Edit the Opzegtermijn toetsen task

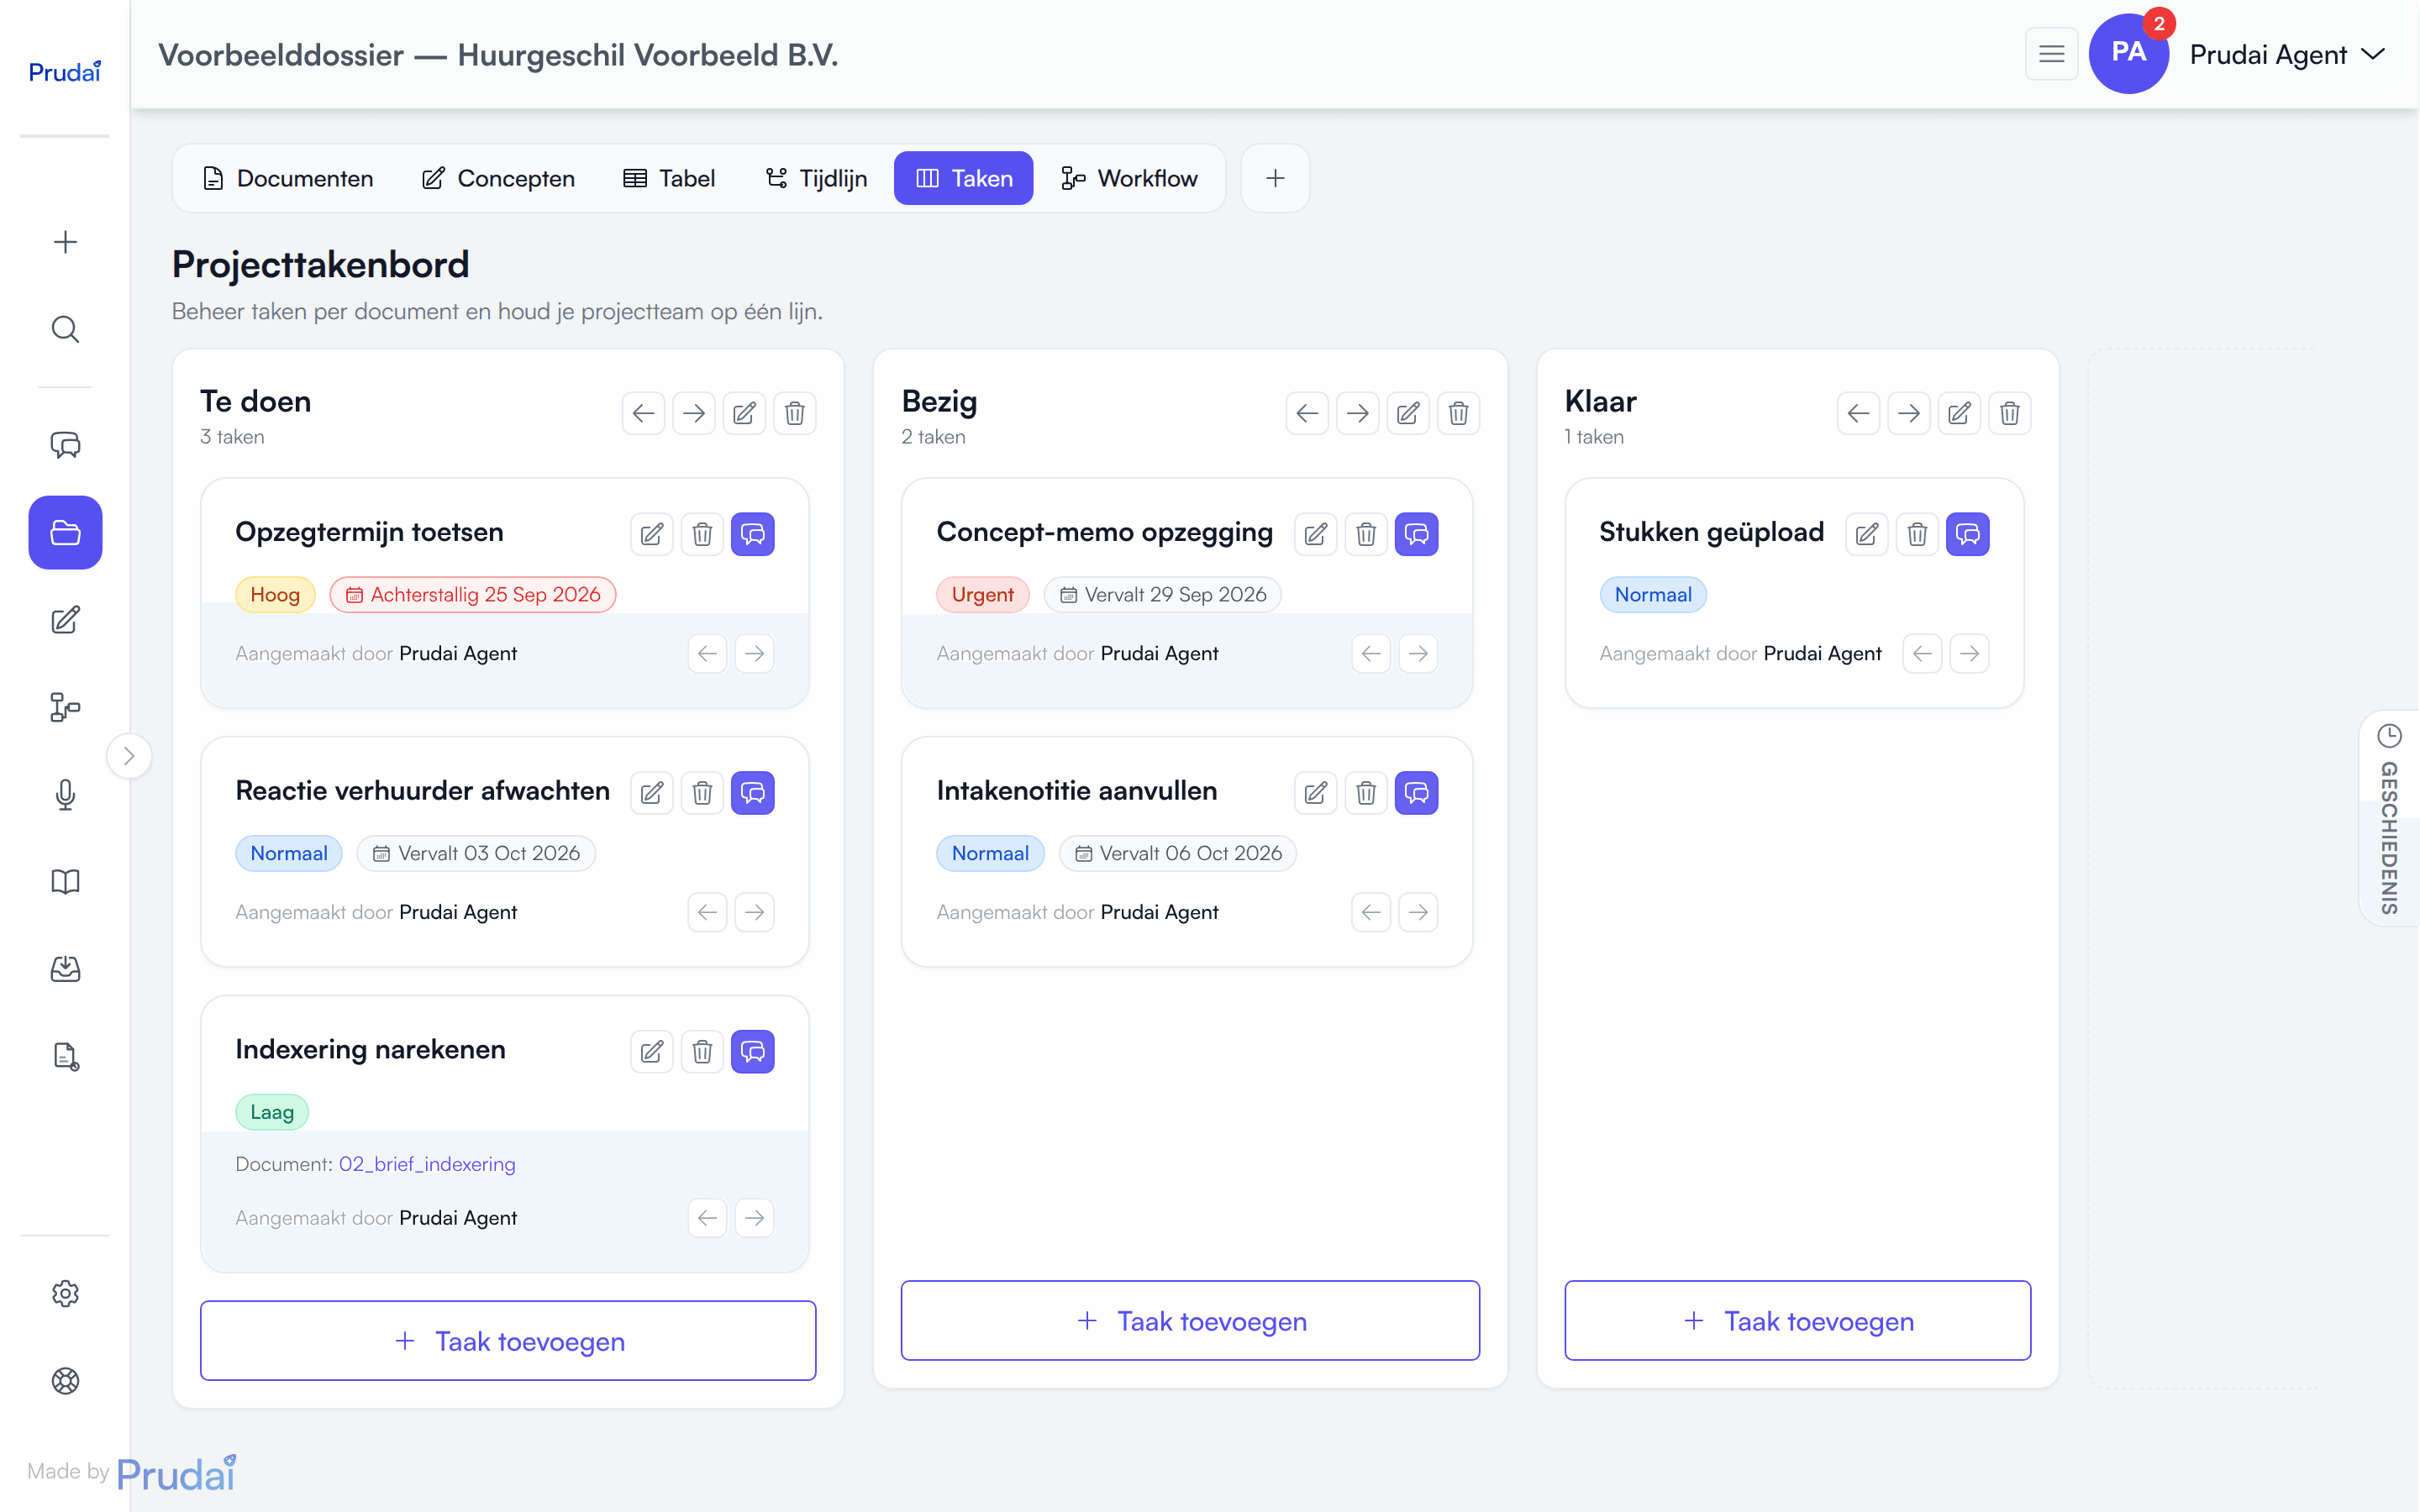[x=652, y=534]
